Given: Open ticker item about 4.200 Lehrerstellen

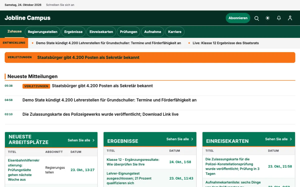Looking at the screenshot, I should (x=108, y=43).
